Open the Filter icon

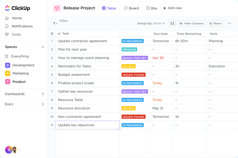coord(55,23)
